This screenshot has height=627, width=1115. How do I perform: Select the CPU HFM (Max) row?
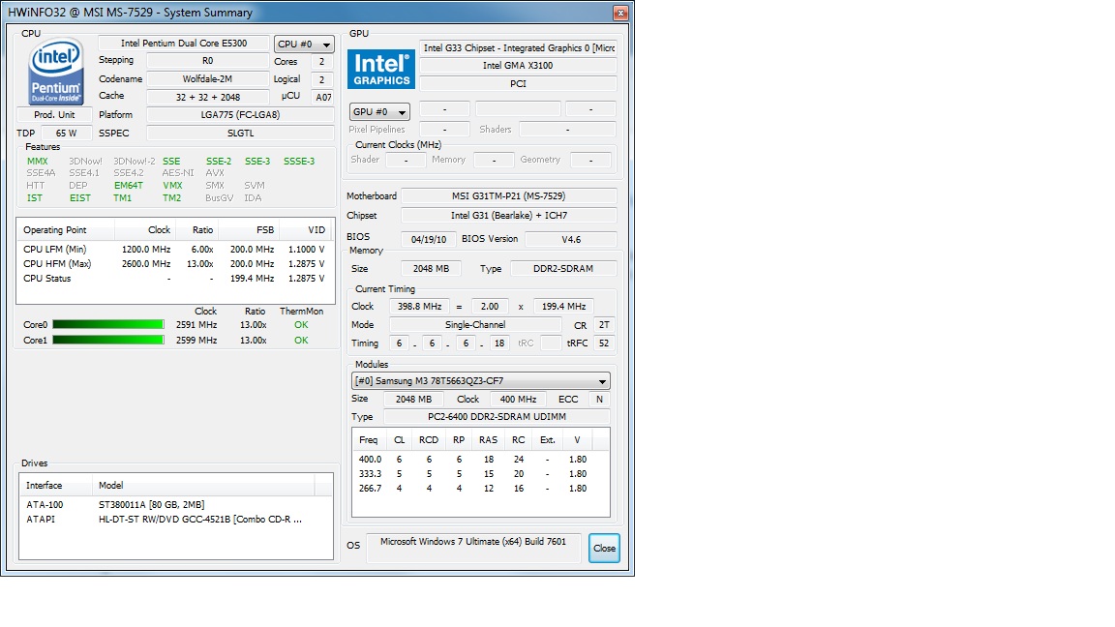point(174,264)
